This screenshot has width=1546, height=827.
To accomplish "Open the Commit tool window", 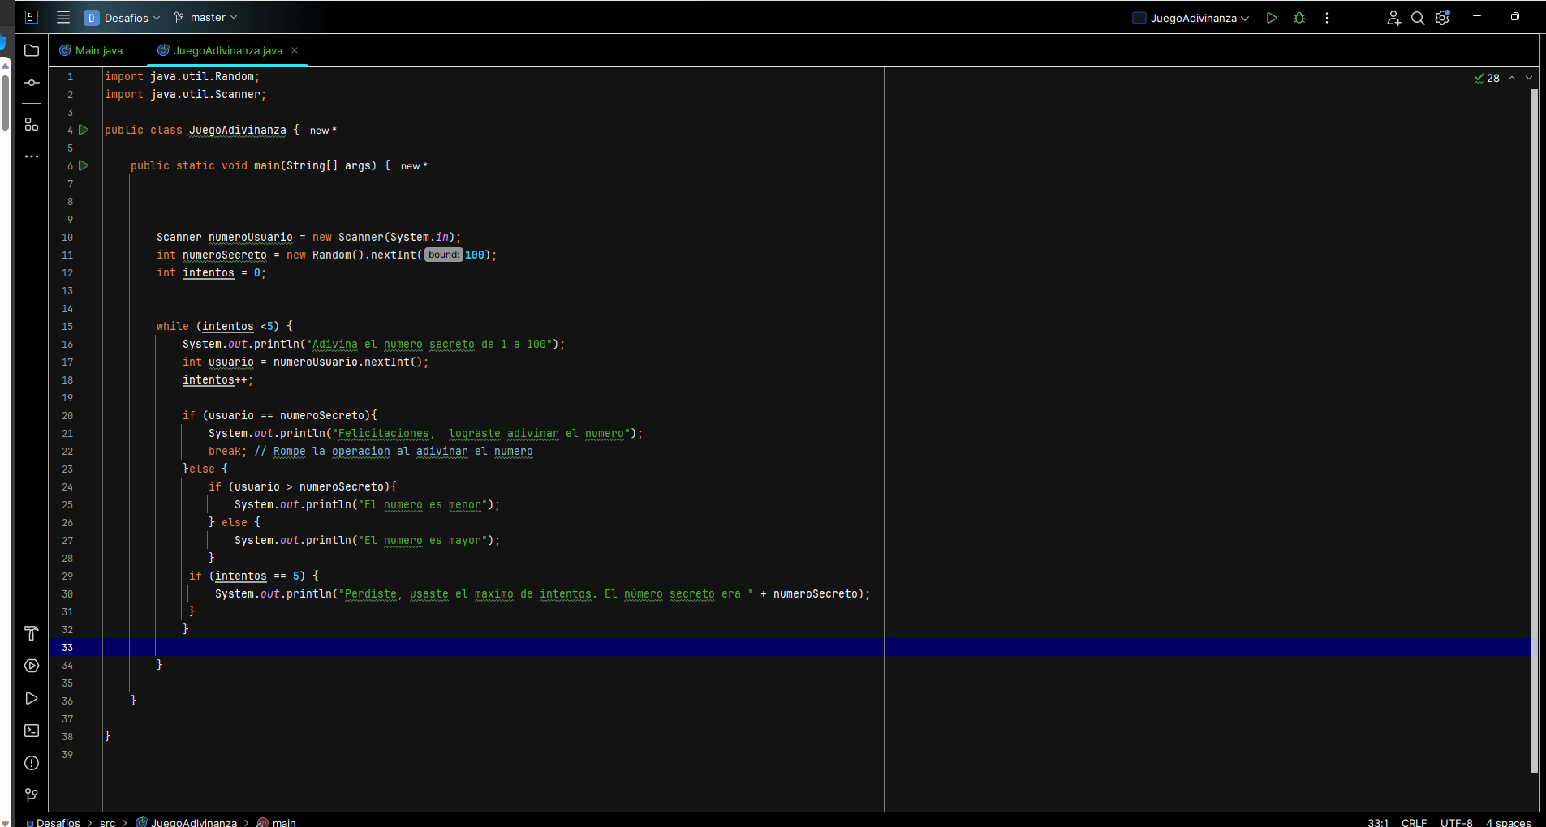I will point(32,83).
